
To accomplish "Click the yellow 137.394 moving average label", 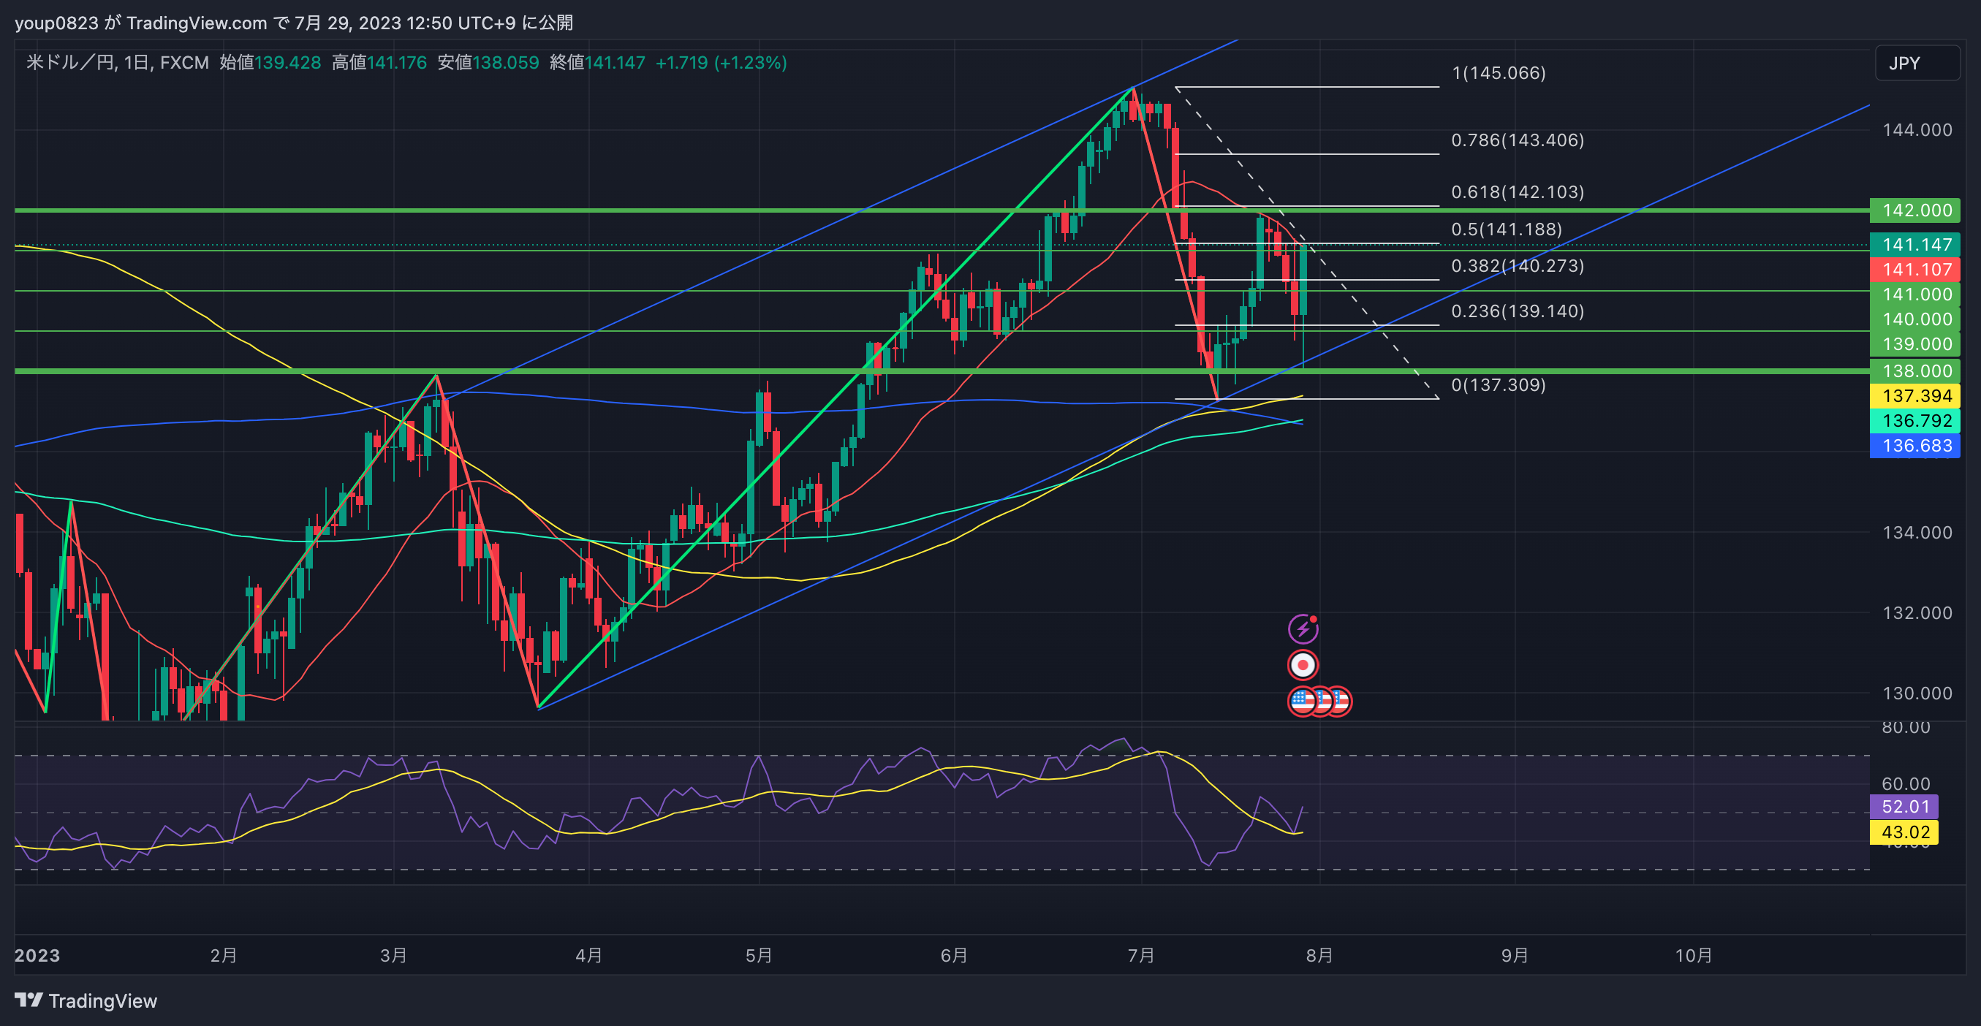I will [x=1915, y=396].
